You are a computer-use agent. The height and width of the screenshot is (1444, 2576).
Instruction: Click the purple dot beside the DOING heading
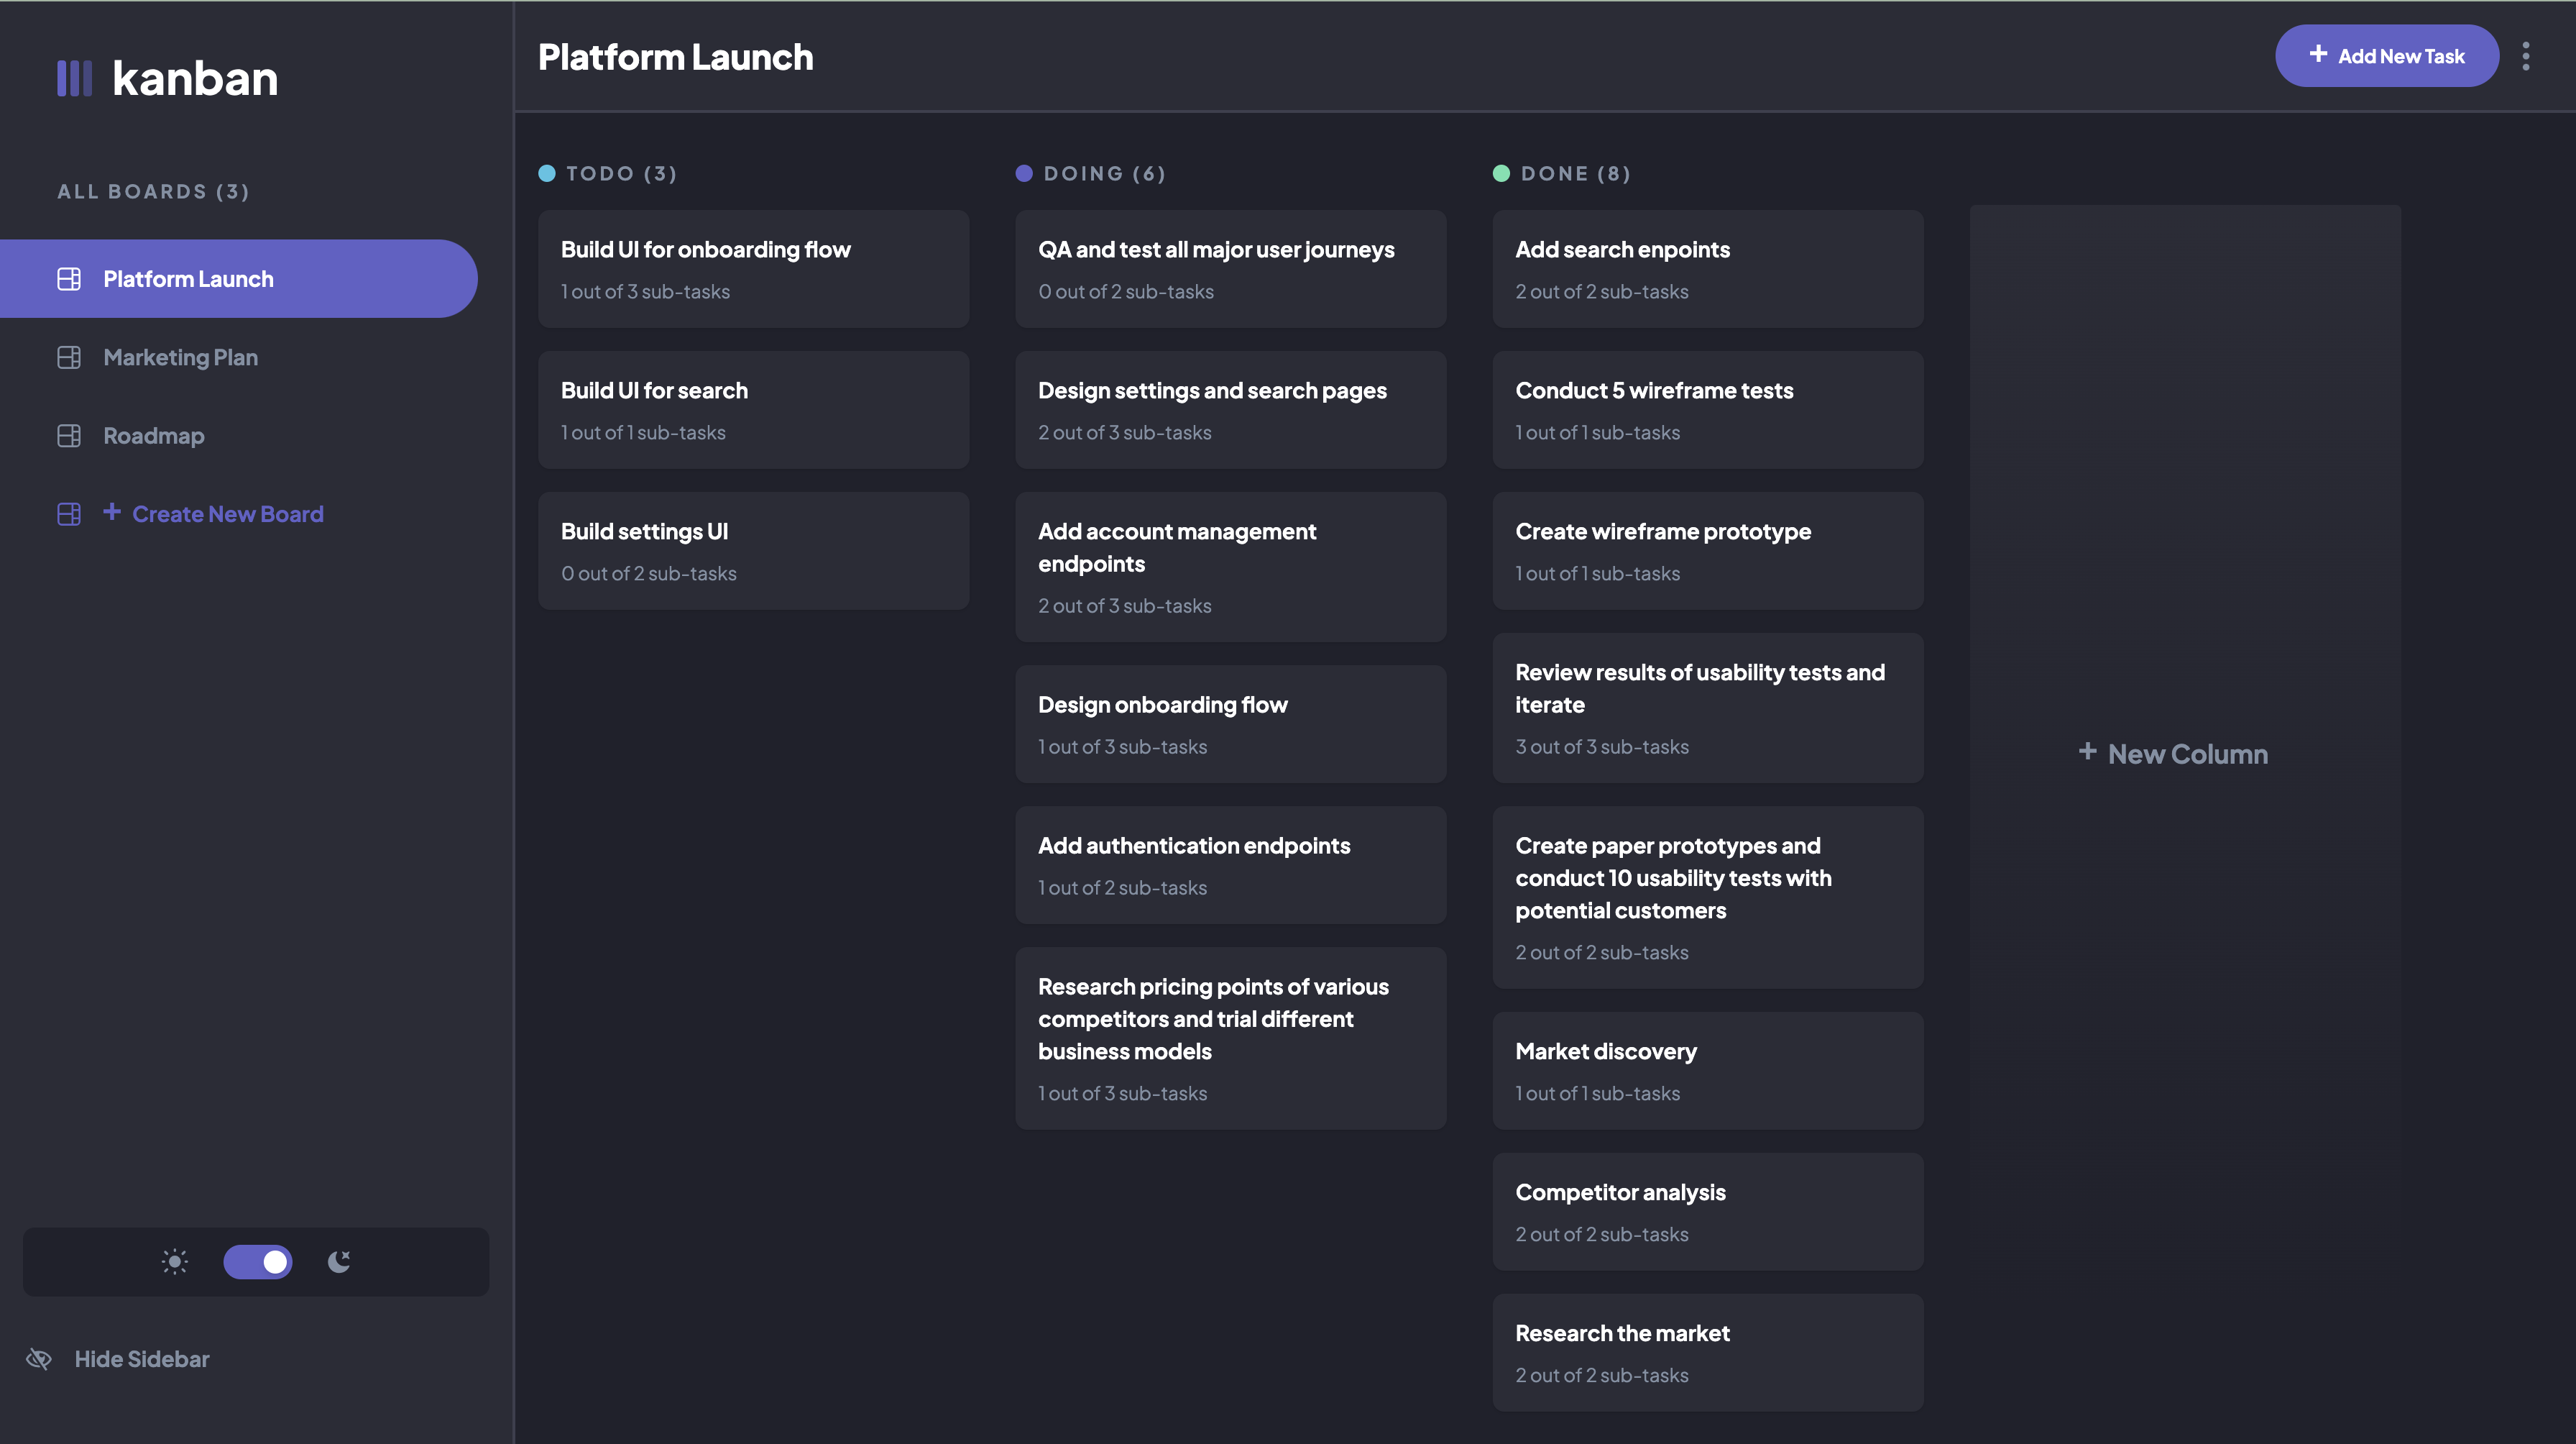pyautogui.click(x=1024, y=172)
